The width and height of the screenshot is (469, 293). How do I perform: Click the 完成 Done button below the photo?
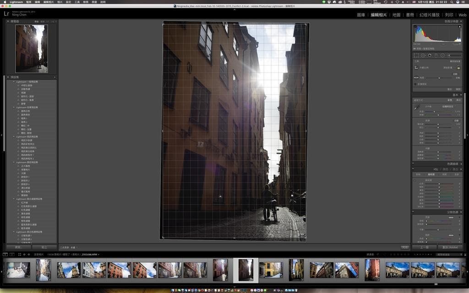(404, 247)
